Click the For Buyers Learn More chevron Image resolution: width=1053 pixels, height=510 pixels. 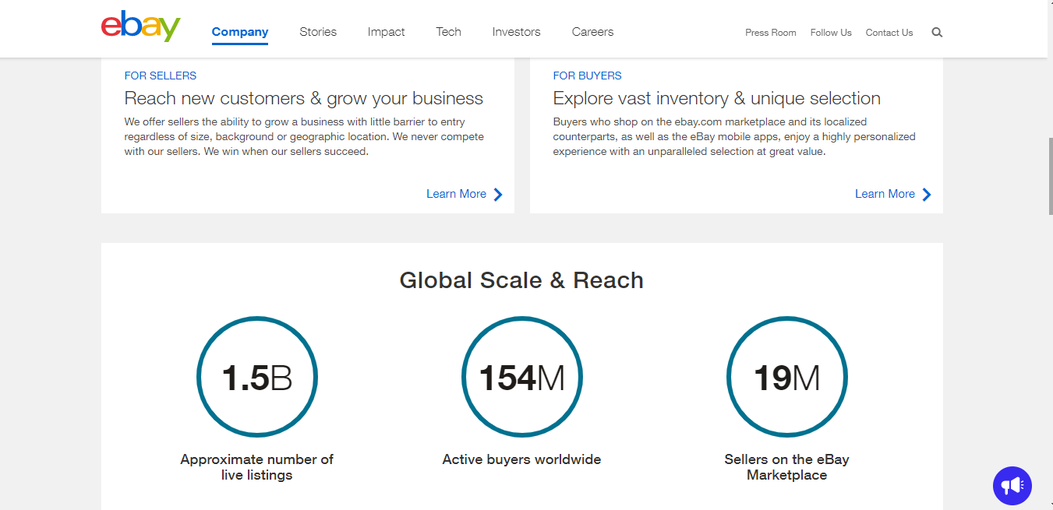(927, 195)
